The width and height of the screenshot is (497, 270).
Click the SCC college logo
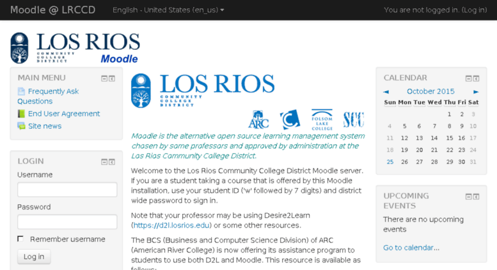(x=354, y=119)
